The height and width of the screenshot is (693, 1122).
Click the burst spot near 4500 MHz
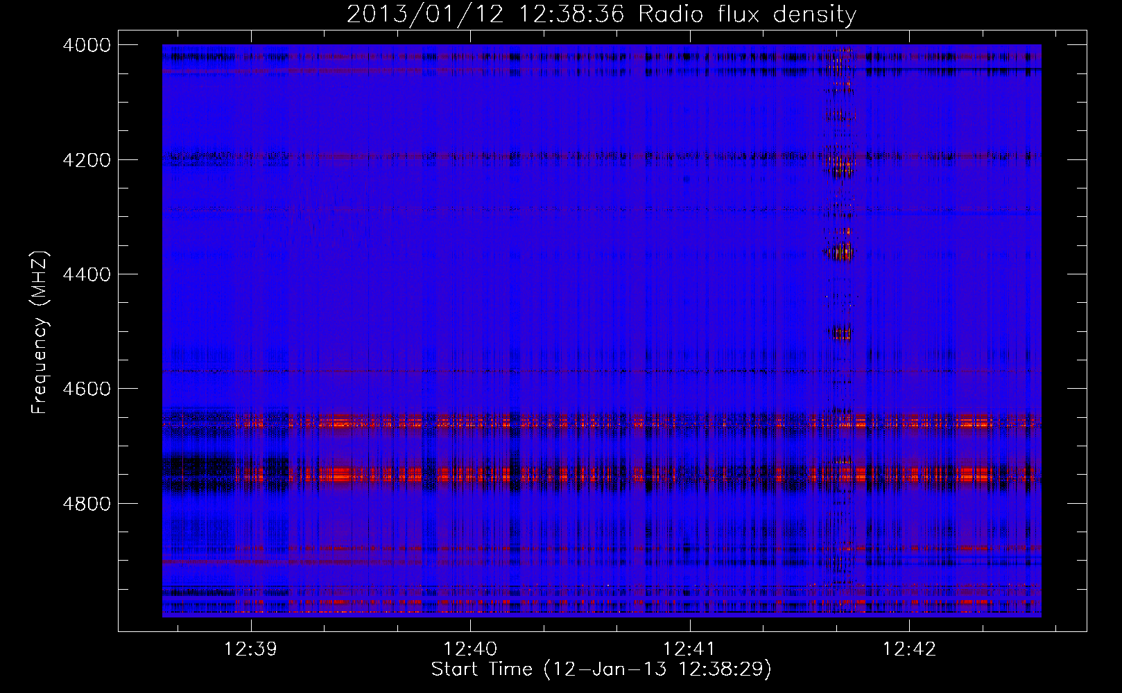click(840, 333)
